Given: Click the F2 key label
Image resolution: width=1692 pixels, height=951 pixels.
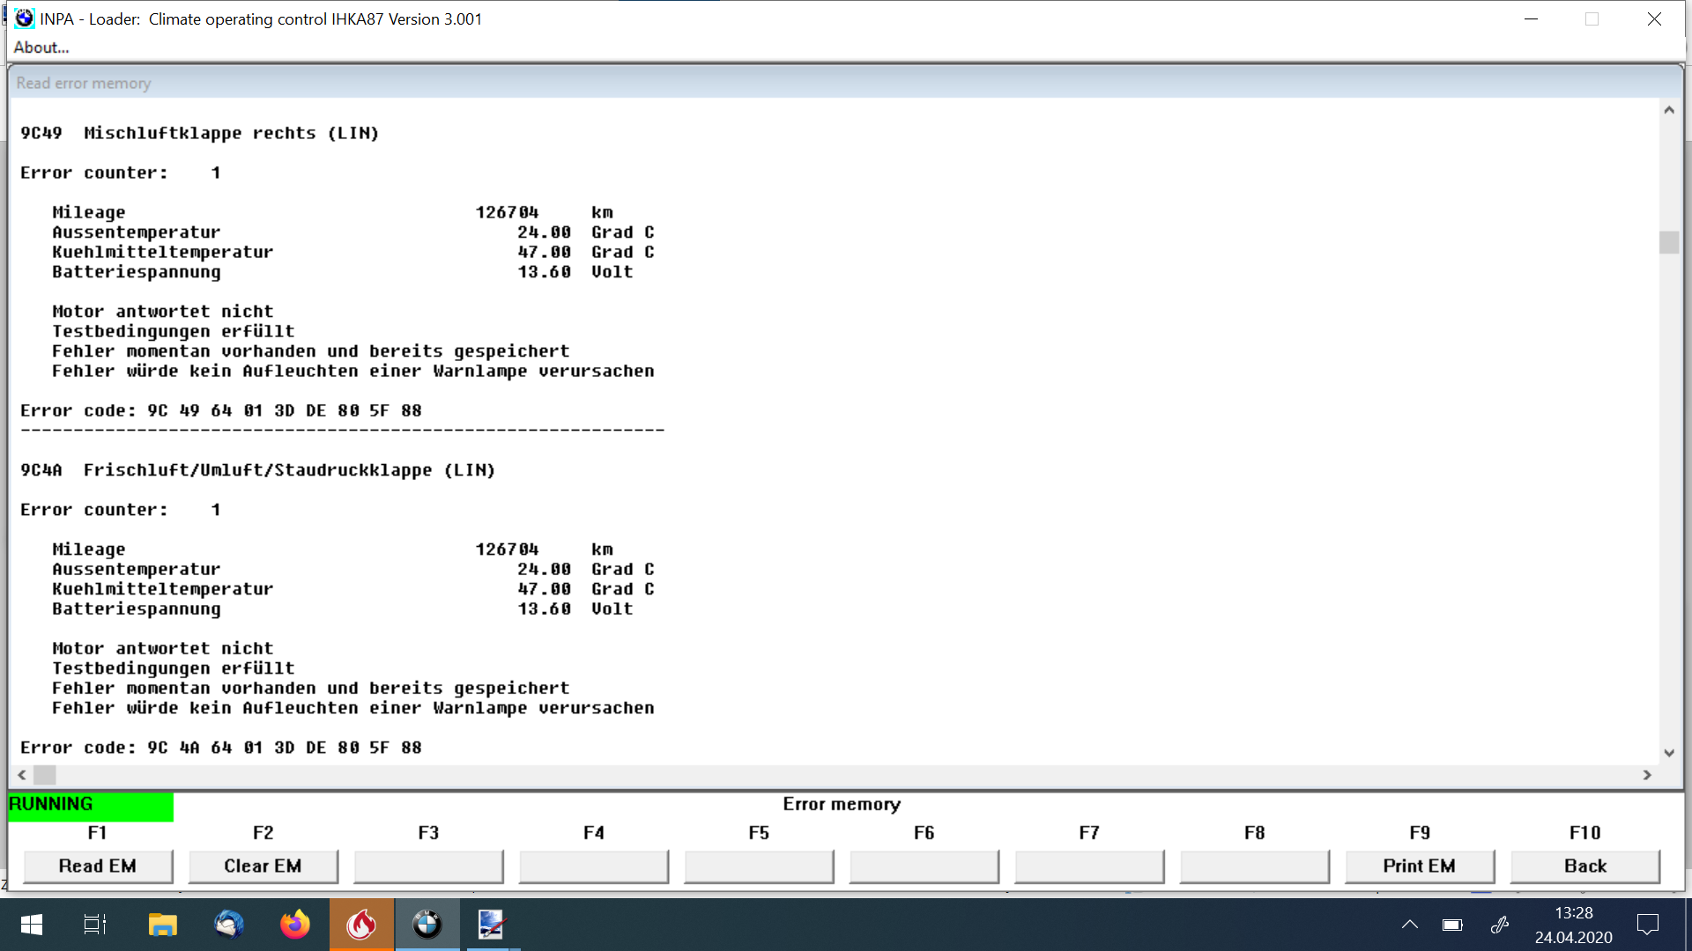Looking at the screenshot, I should click(x=263, y=833).
